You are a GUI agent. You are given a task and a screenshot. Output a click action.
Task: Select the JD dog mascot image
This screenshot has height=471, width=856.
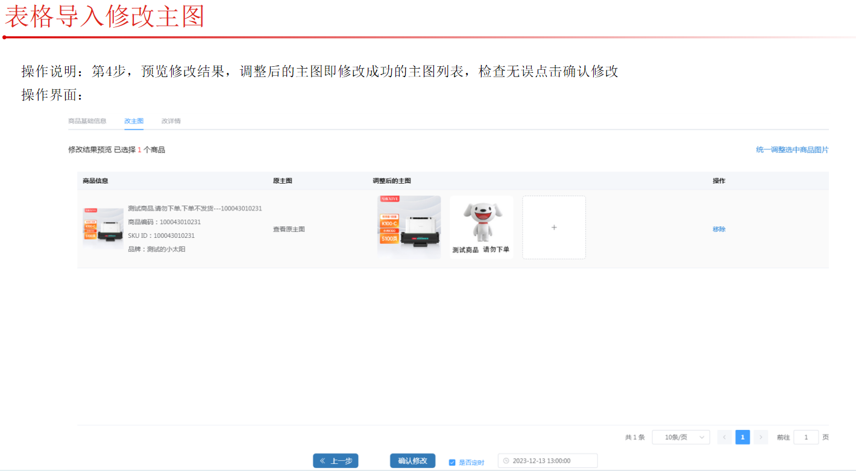(481, 227)
